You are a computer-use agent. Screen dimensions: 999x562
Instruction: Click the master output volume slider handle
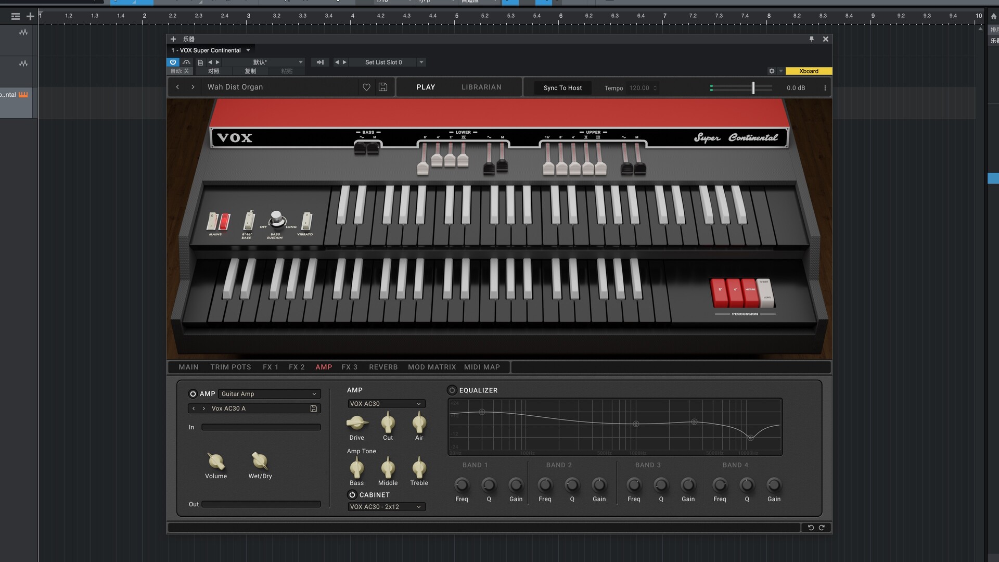click(x=753, y=88)
